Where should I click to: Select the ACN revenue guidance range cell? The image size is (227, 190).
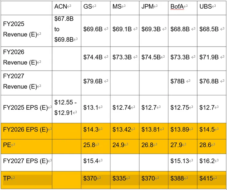pos(65,29)
